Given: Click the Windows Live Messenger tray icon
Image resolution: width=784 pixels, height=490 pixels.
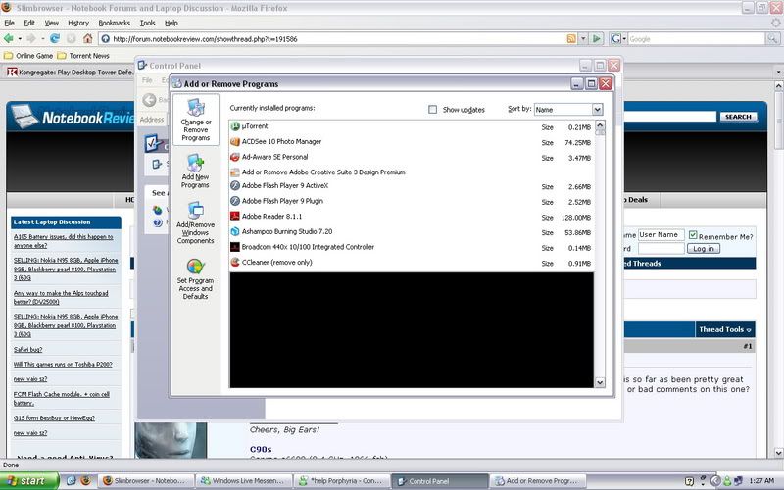Looking at the screenshot, I should [x=726, y=481].
